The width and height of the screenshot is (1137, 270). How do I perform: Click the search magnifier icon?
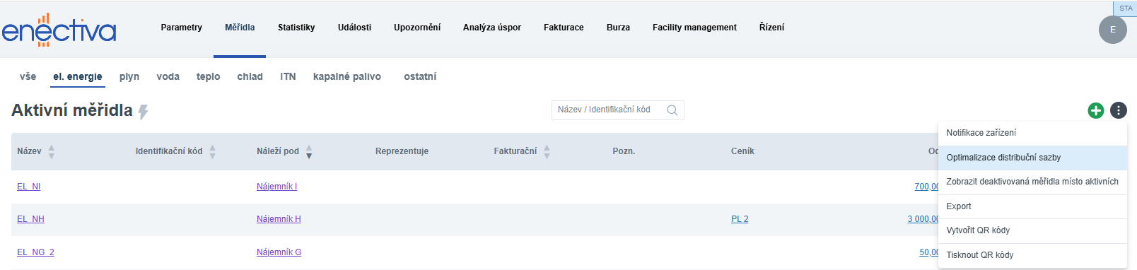pos(672,110)
